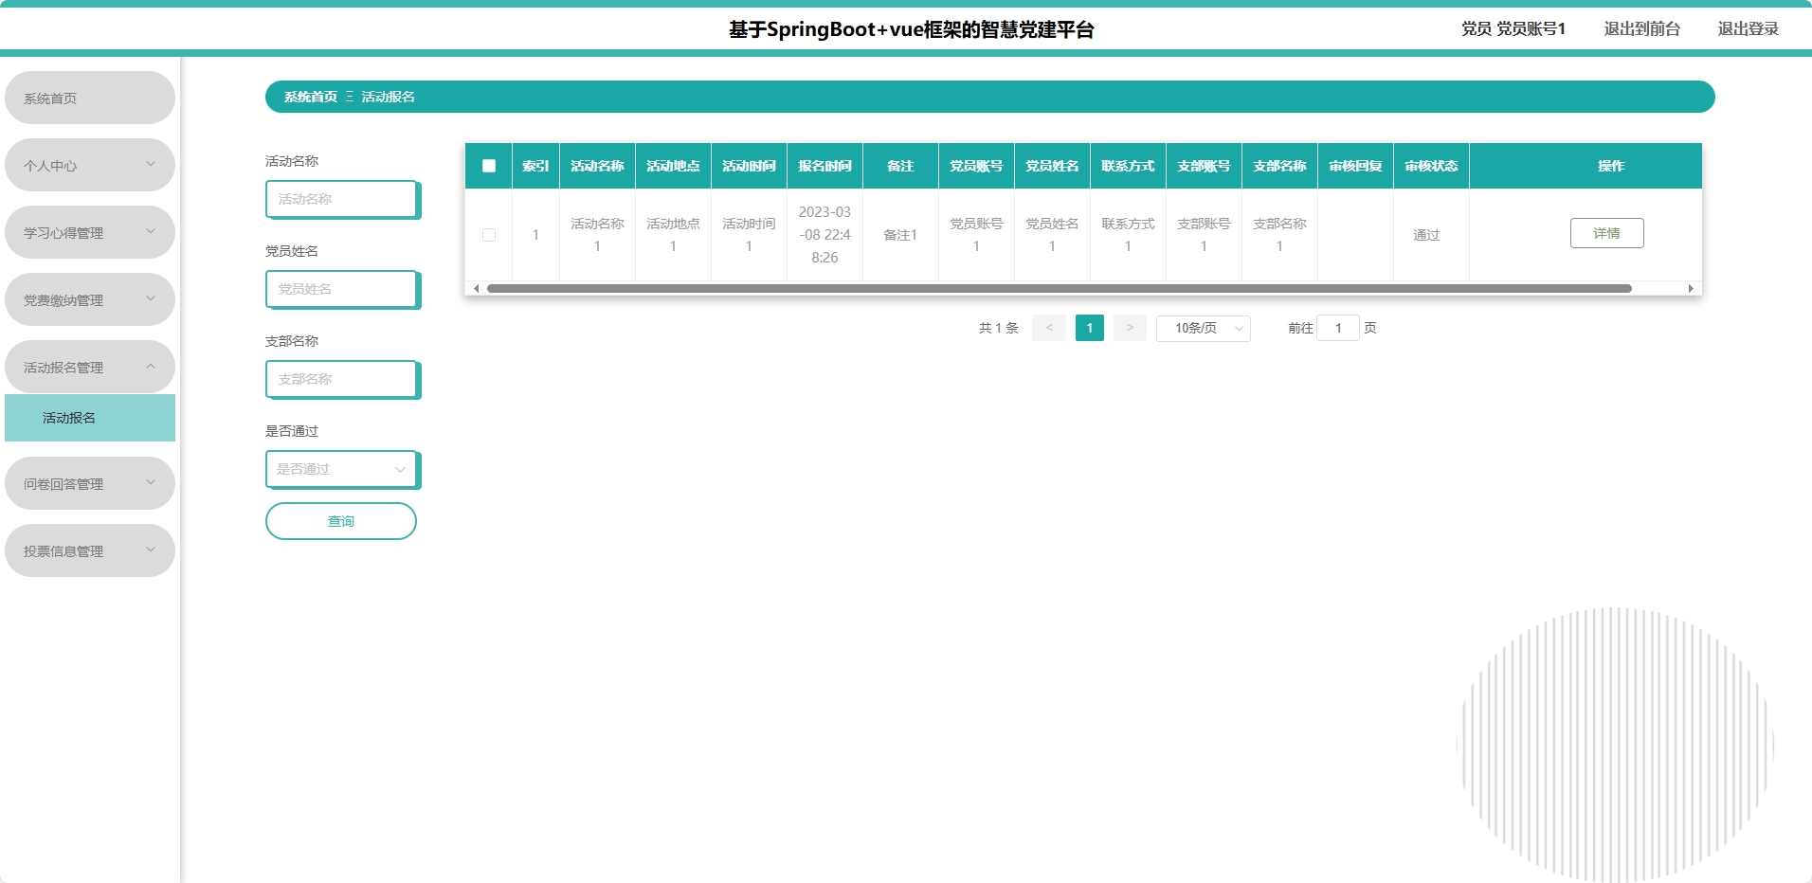The width and height of the screenshot is (1812, 883).
Task: Go to 系统首页 breadcrumb link
Action: coord(310,97)
